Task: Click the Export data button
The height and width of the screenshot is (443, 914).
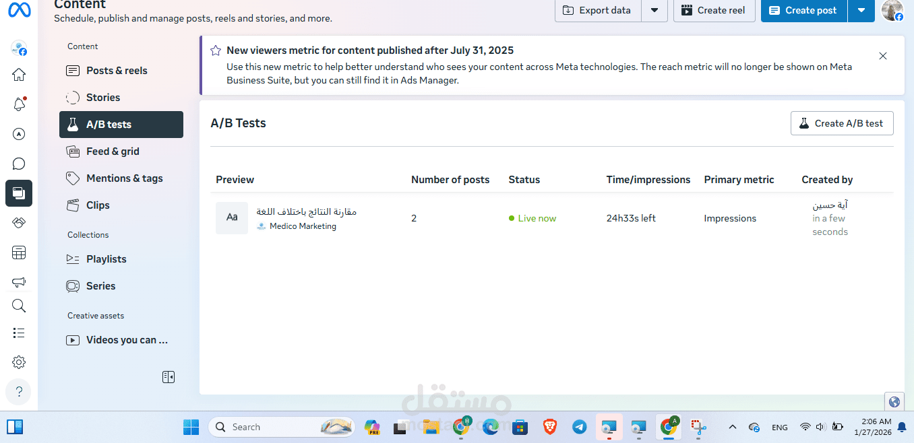Action: point(598,10)
